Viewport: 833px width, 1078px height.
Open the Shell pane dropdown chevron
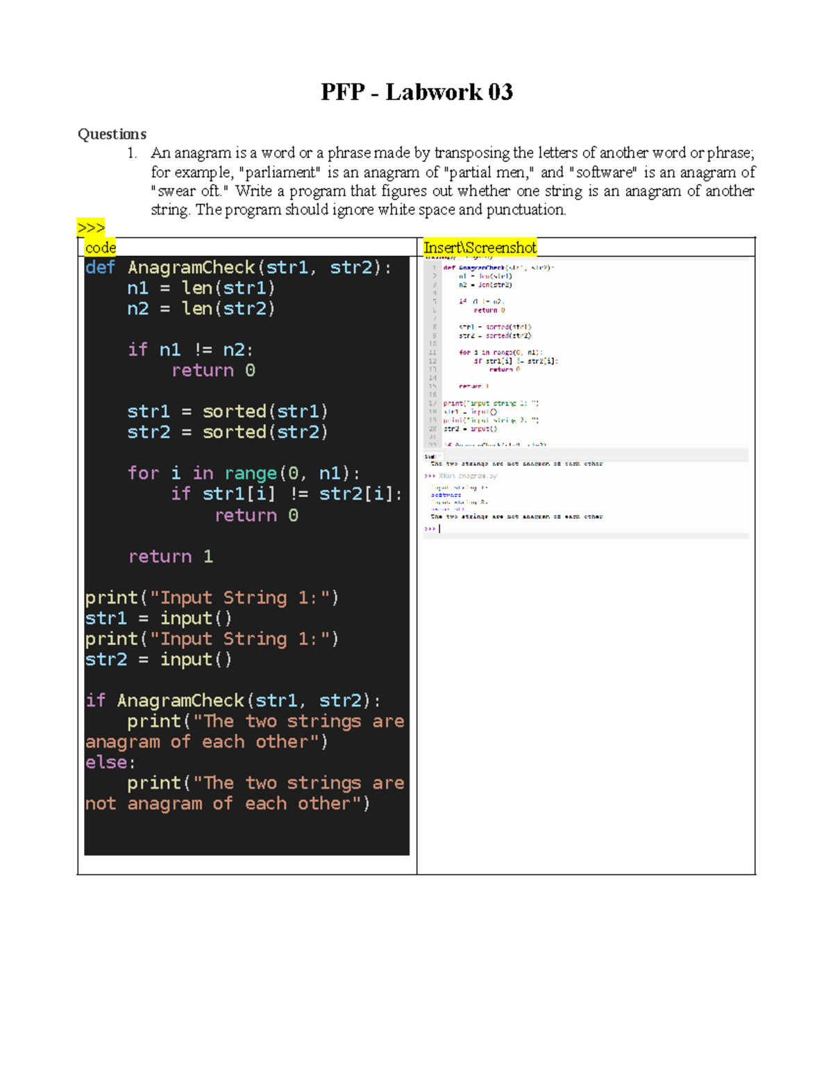(440, 456)
